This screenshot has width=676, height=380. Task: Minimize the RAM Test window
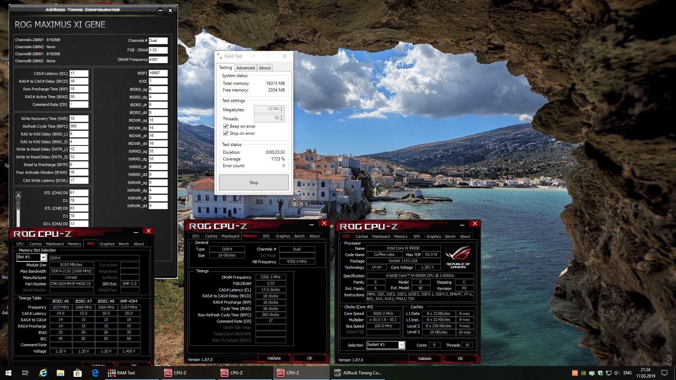click(253, 56)
